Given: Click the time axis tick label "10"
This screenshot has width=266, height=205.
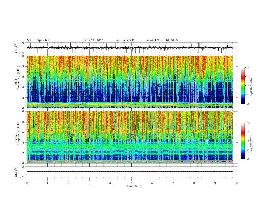Looking at the screenshot, I should pyautogui.click(x=236, y=183).
